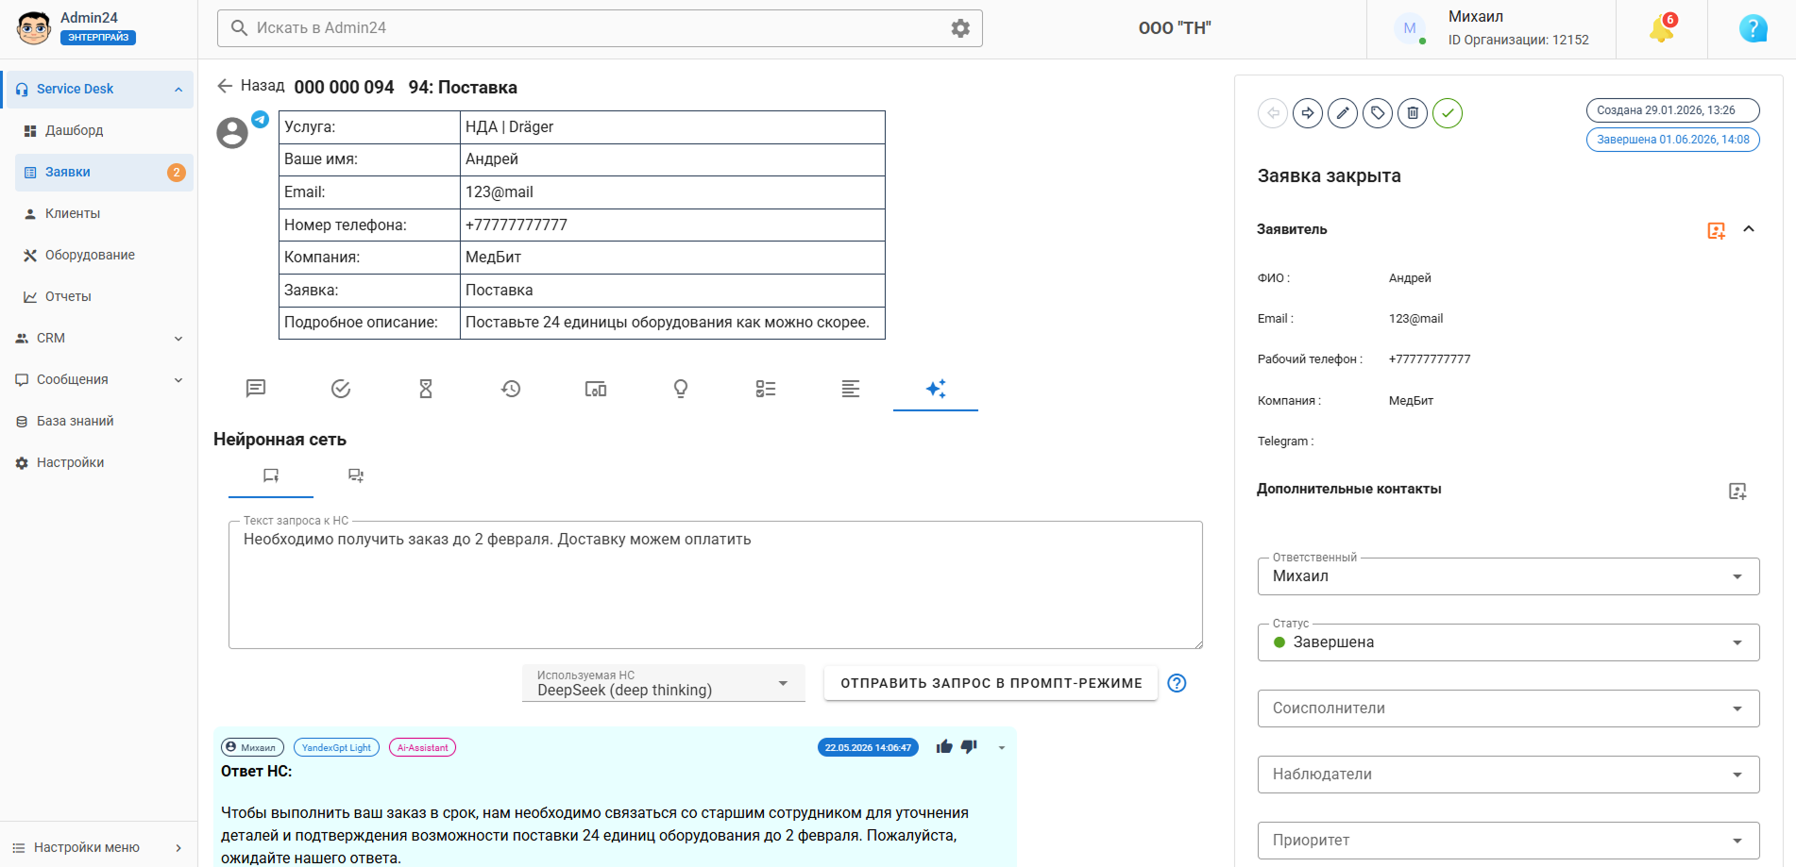The width and height of the screenshot is (1796, 867).
Task: Click the Текст запроса к НС text area
Action: tap(716, 585)
